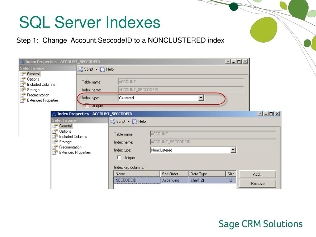Click Table name field in front window
Screen dimensions: 316x237
(213, 134)
